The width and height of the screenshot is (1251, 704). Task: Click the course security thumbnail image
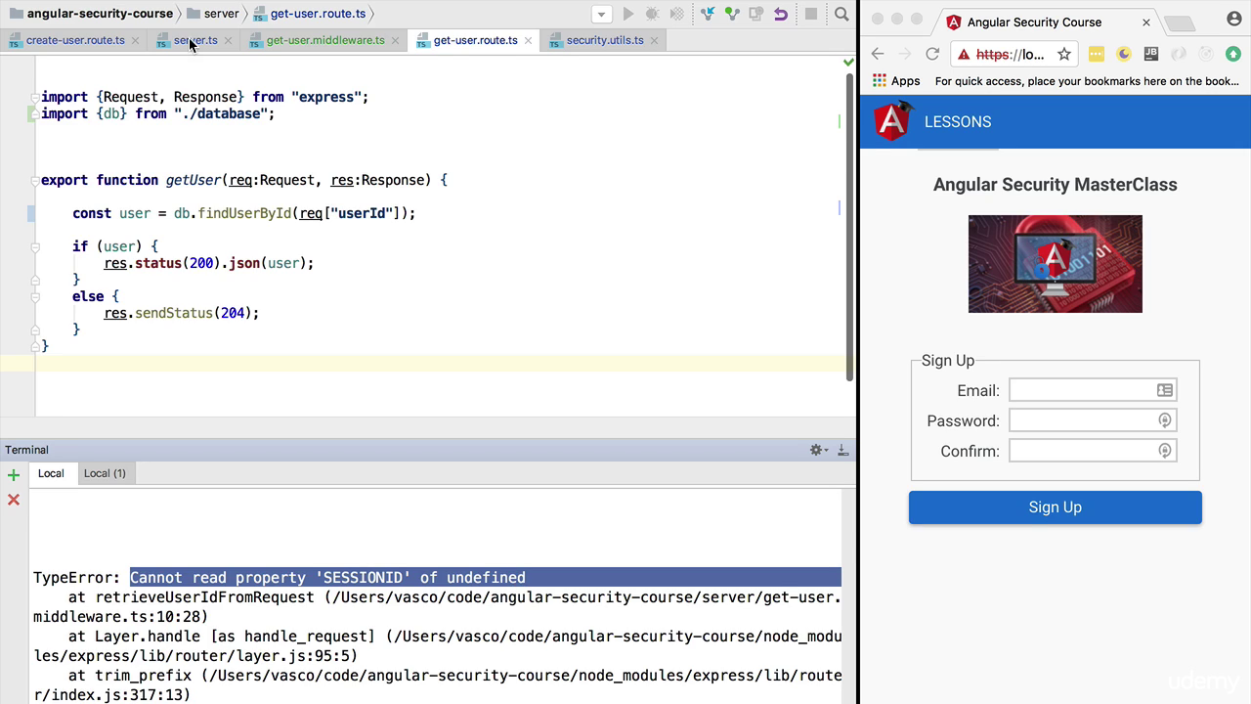[x=1055, y=264]
